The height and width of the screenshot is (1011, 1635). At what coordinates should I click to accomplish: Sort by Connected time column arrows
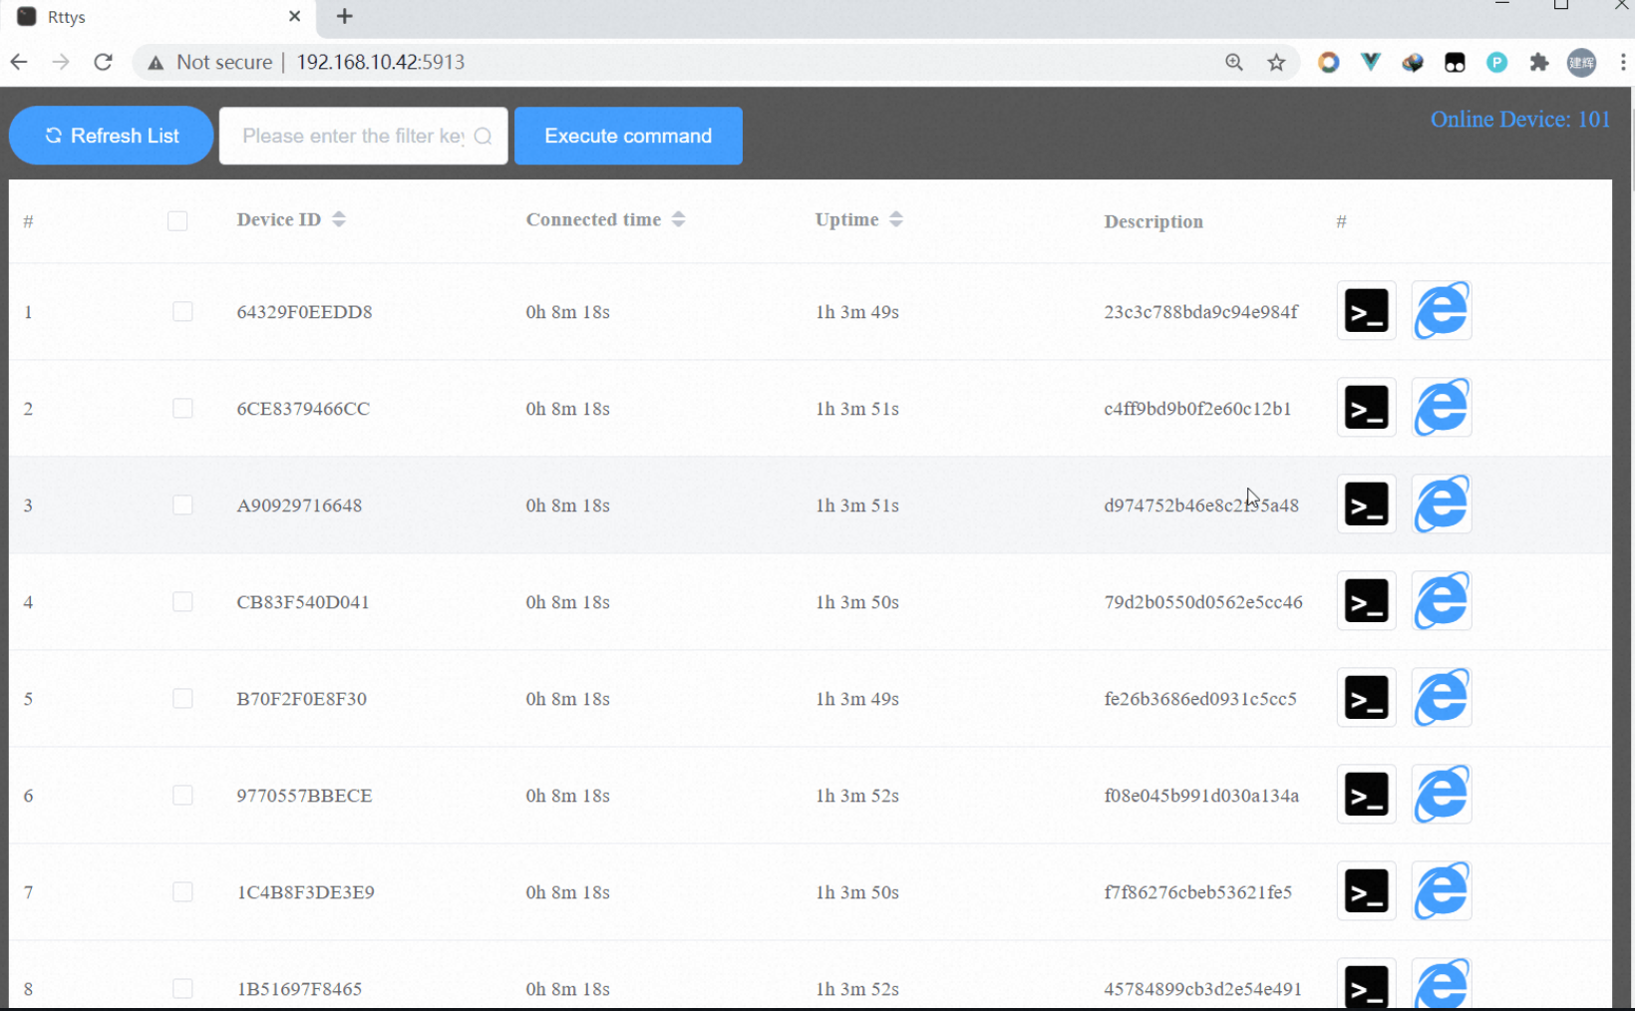679,219
